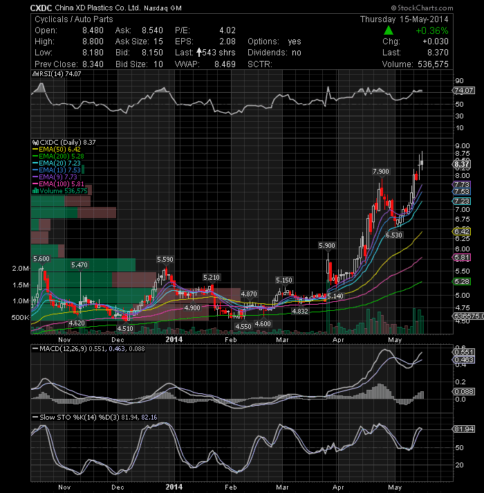Click the 81.94 stochastic axis tag
This screenshot has width=484, height=493.
click(x=464, y=429)
